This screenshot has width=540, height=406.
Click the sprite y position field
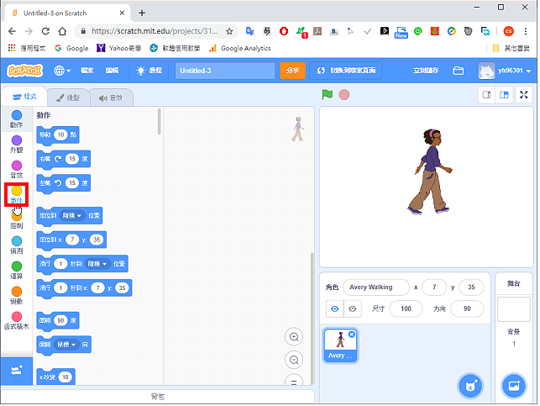tap(471, 287)
